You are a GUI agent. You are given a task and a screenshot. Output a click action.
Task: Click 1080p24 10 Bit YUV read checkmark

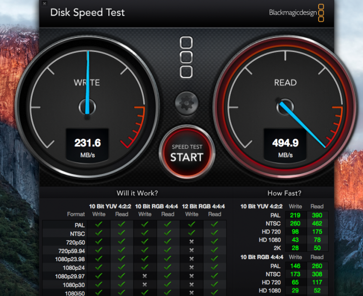[x=122, y=267]
